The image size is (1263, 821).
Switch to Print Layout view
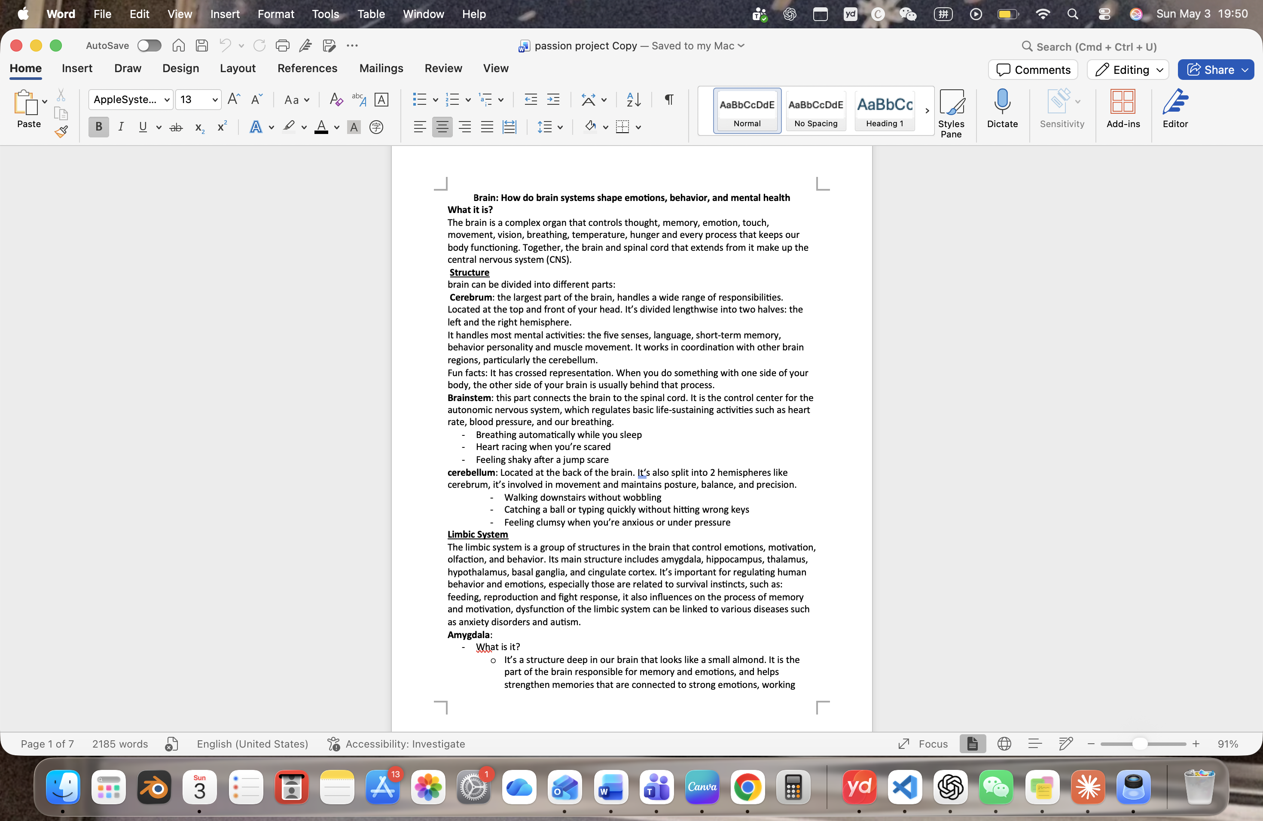(x=972, y=744)
